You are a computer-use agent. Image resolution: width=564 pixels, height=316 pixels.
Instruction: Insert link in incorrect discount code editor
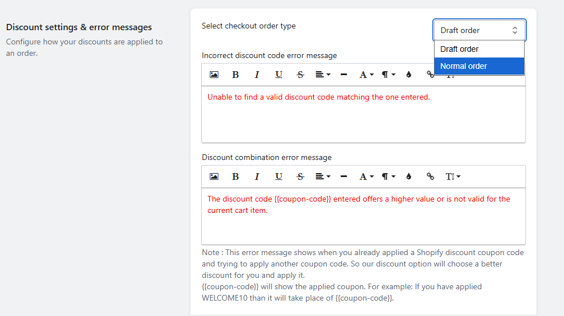click(x=430, y=75)
